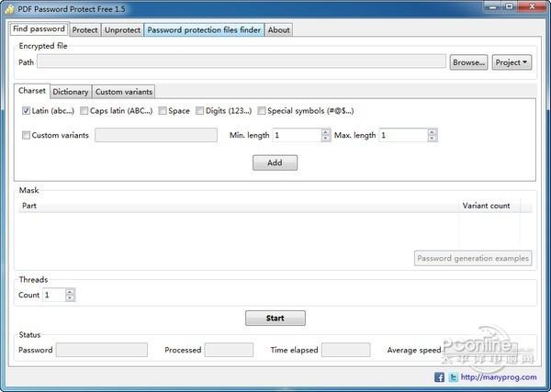
Task: Open the Twitter icon link
Action: click(x=453, y=377)
